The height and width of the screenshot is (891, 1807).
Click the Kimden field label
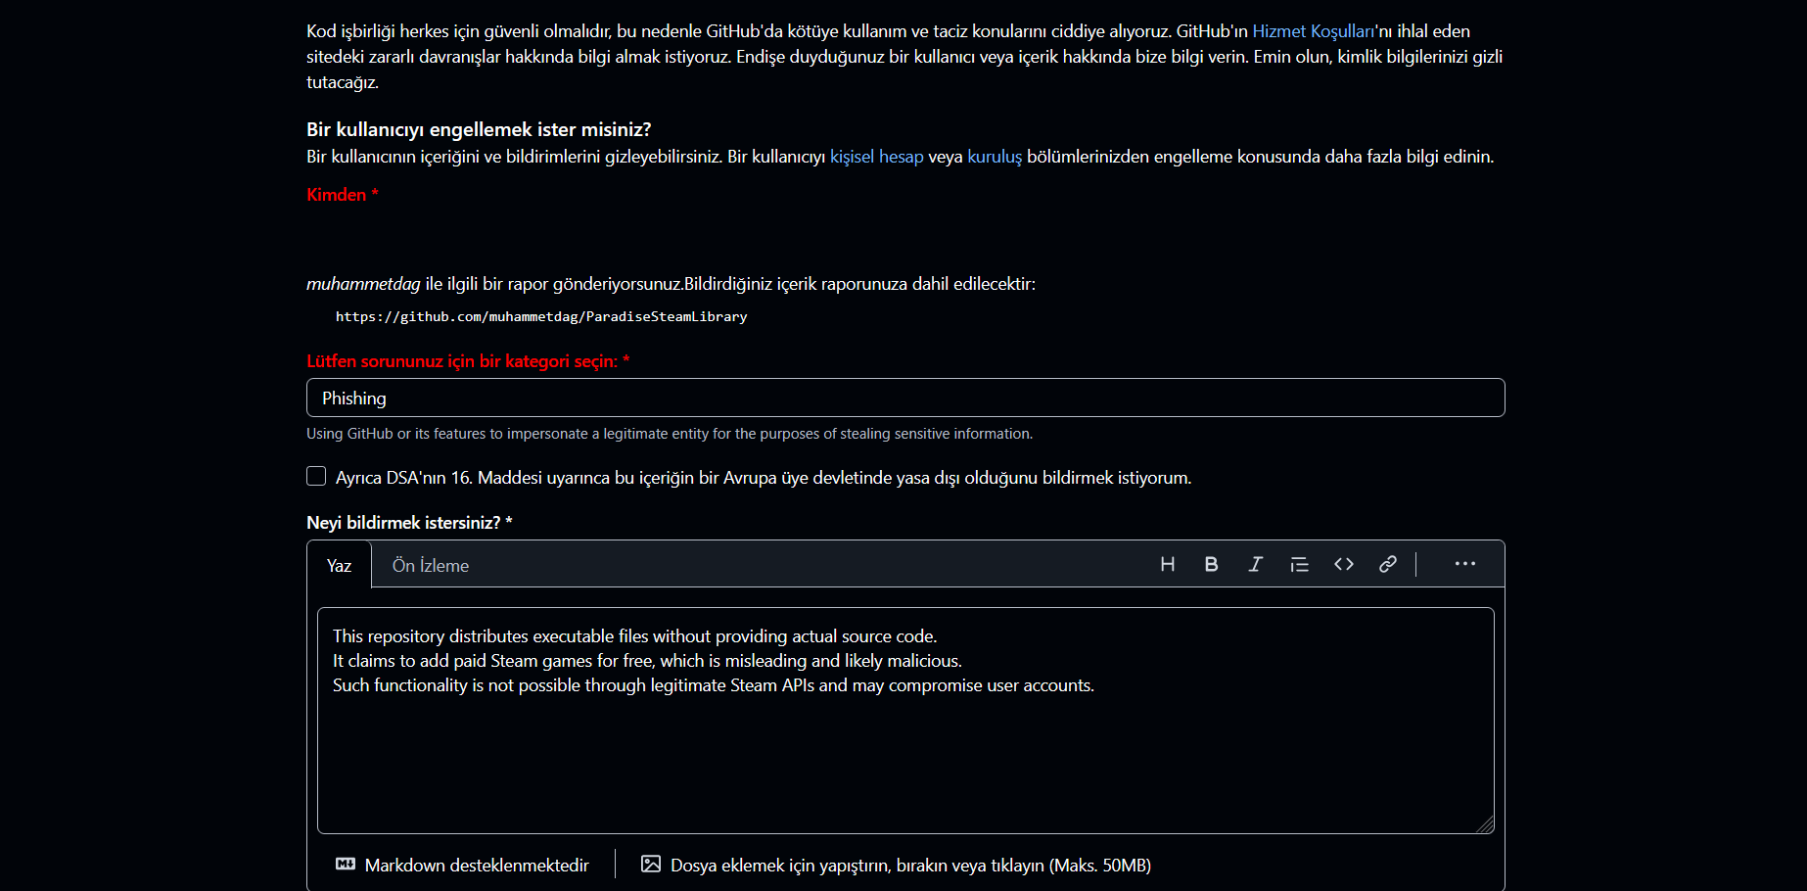click(342, 195)
